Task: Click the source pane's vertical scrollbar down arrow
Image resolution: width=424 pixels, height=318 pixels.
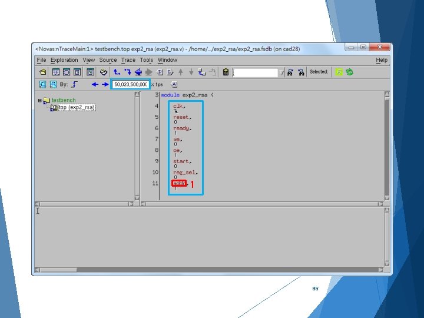Action: click(x=387, y=198)
